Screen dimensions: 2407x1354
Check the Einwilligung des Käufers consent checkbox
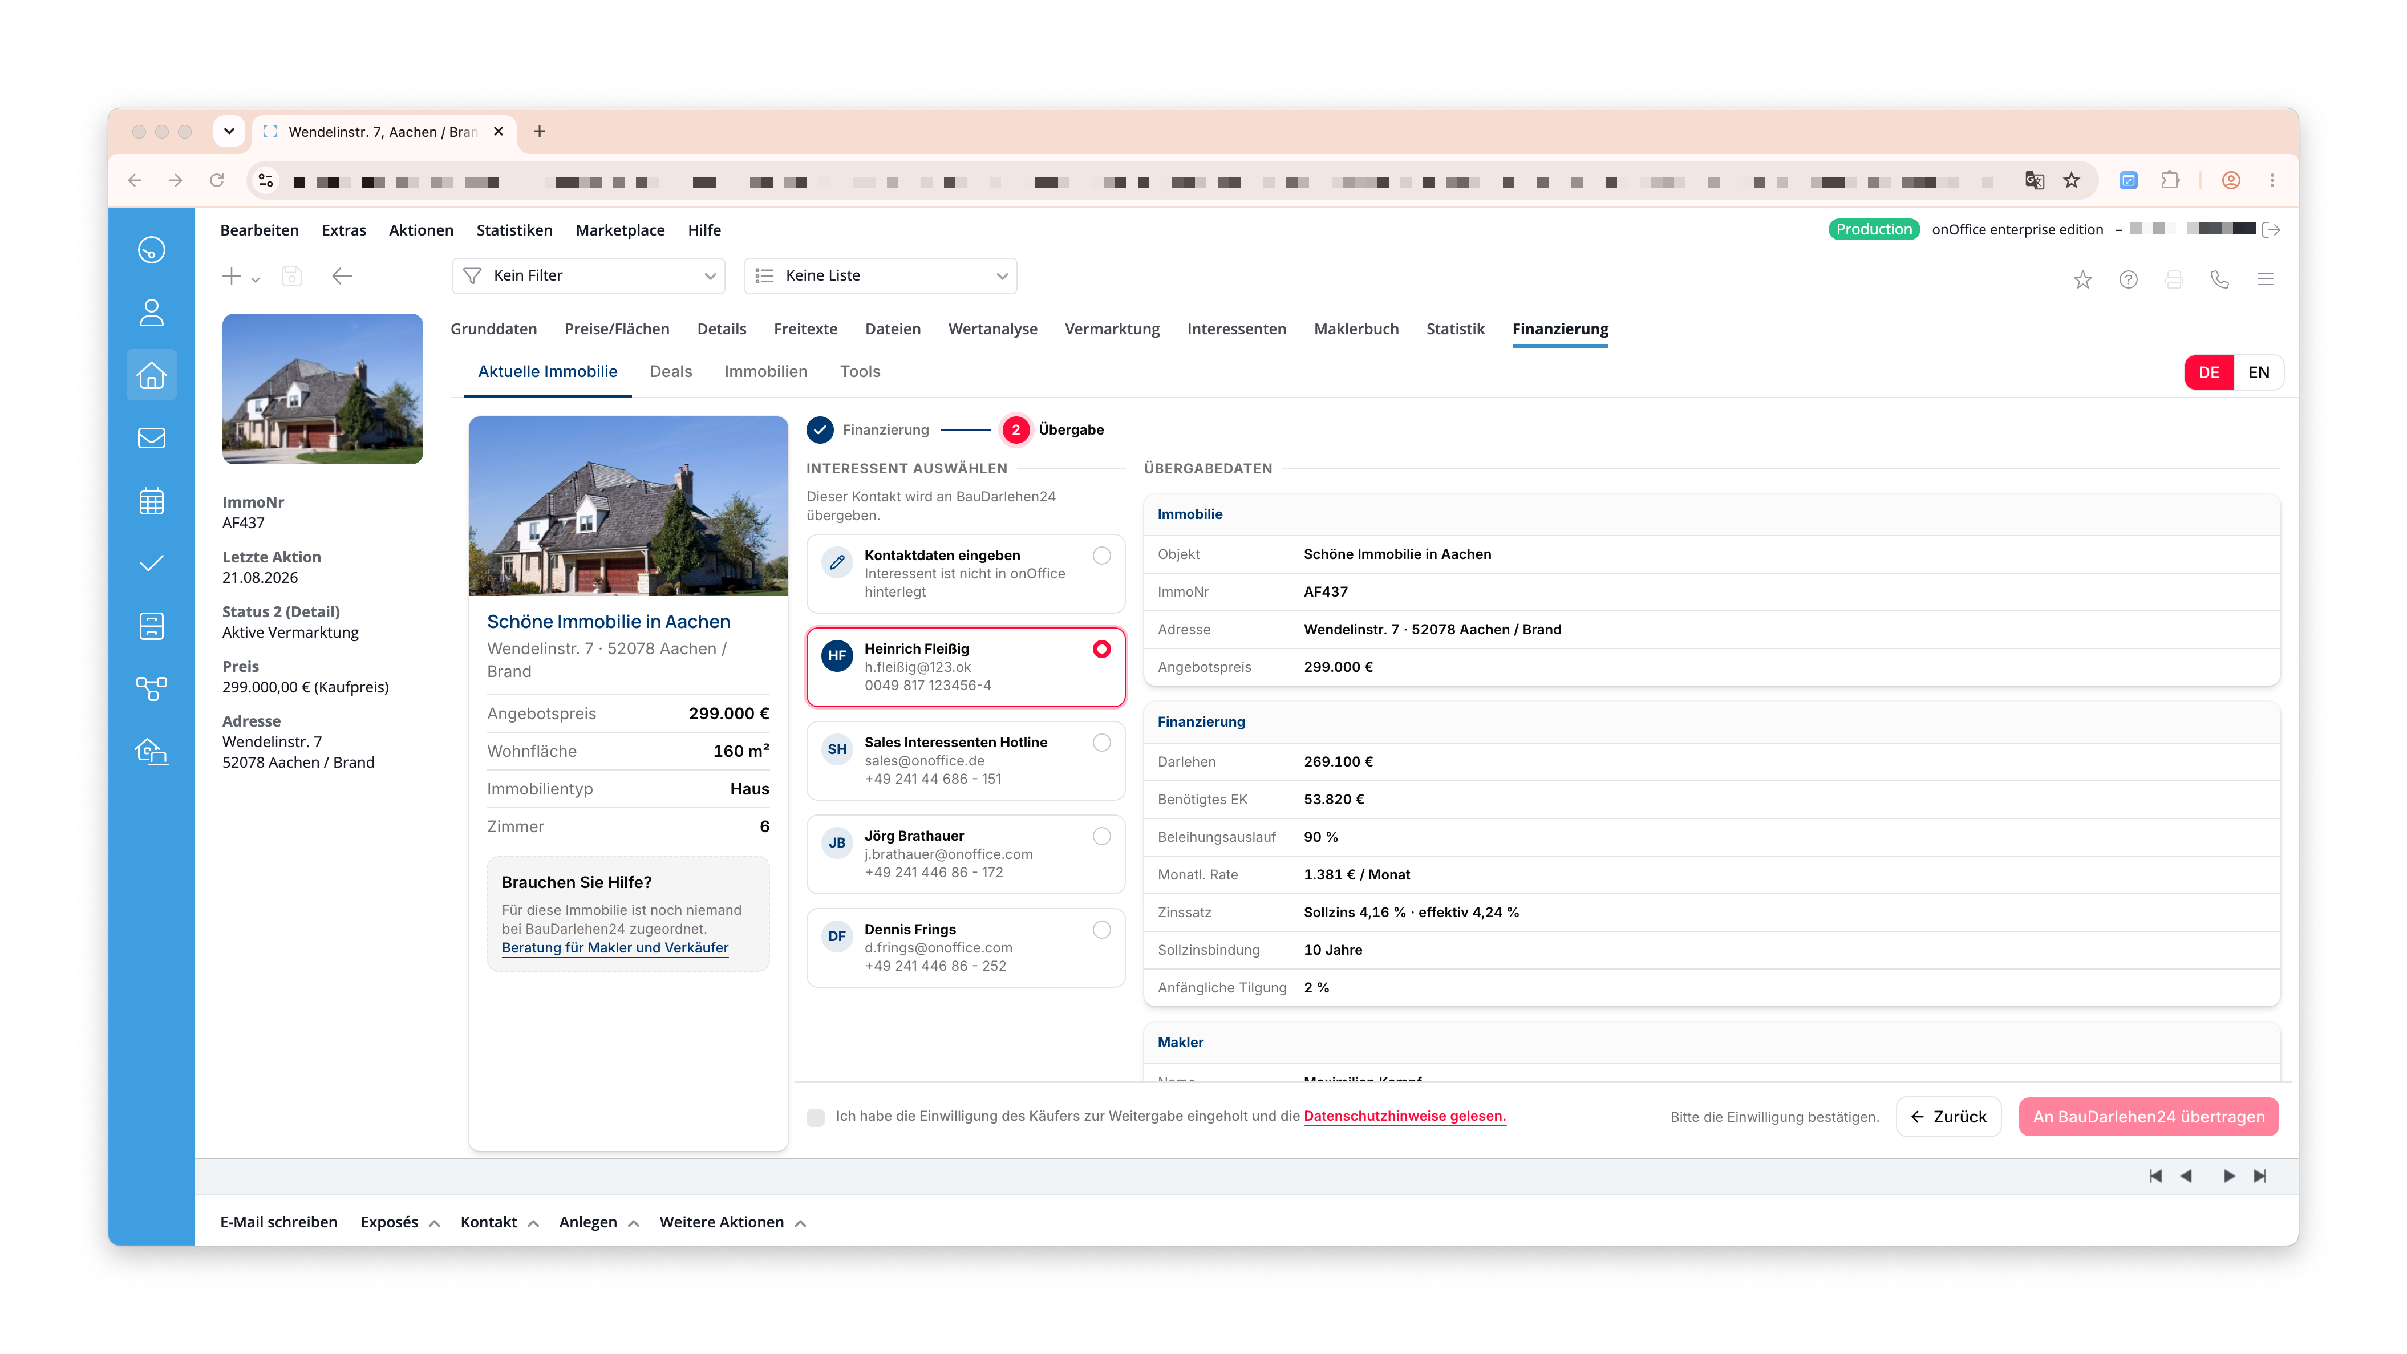tap(816, 1117)
